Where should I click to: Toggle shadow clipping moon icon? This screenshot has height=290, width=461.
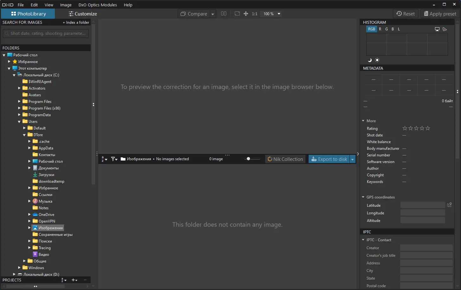(369, 60)
